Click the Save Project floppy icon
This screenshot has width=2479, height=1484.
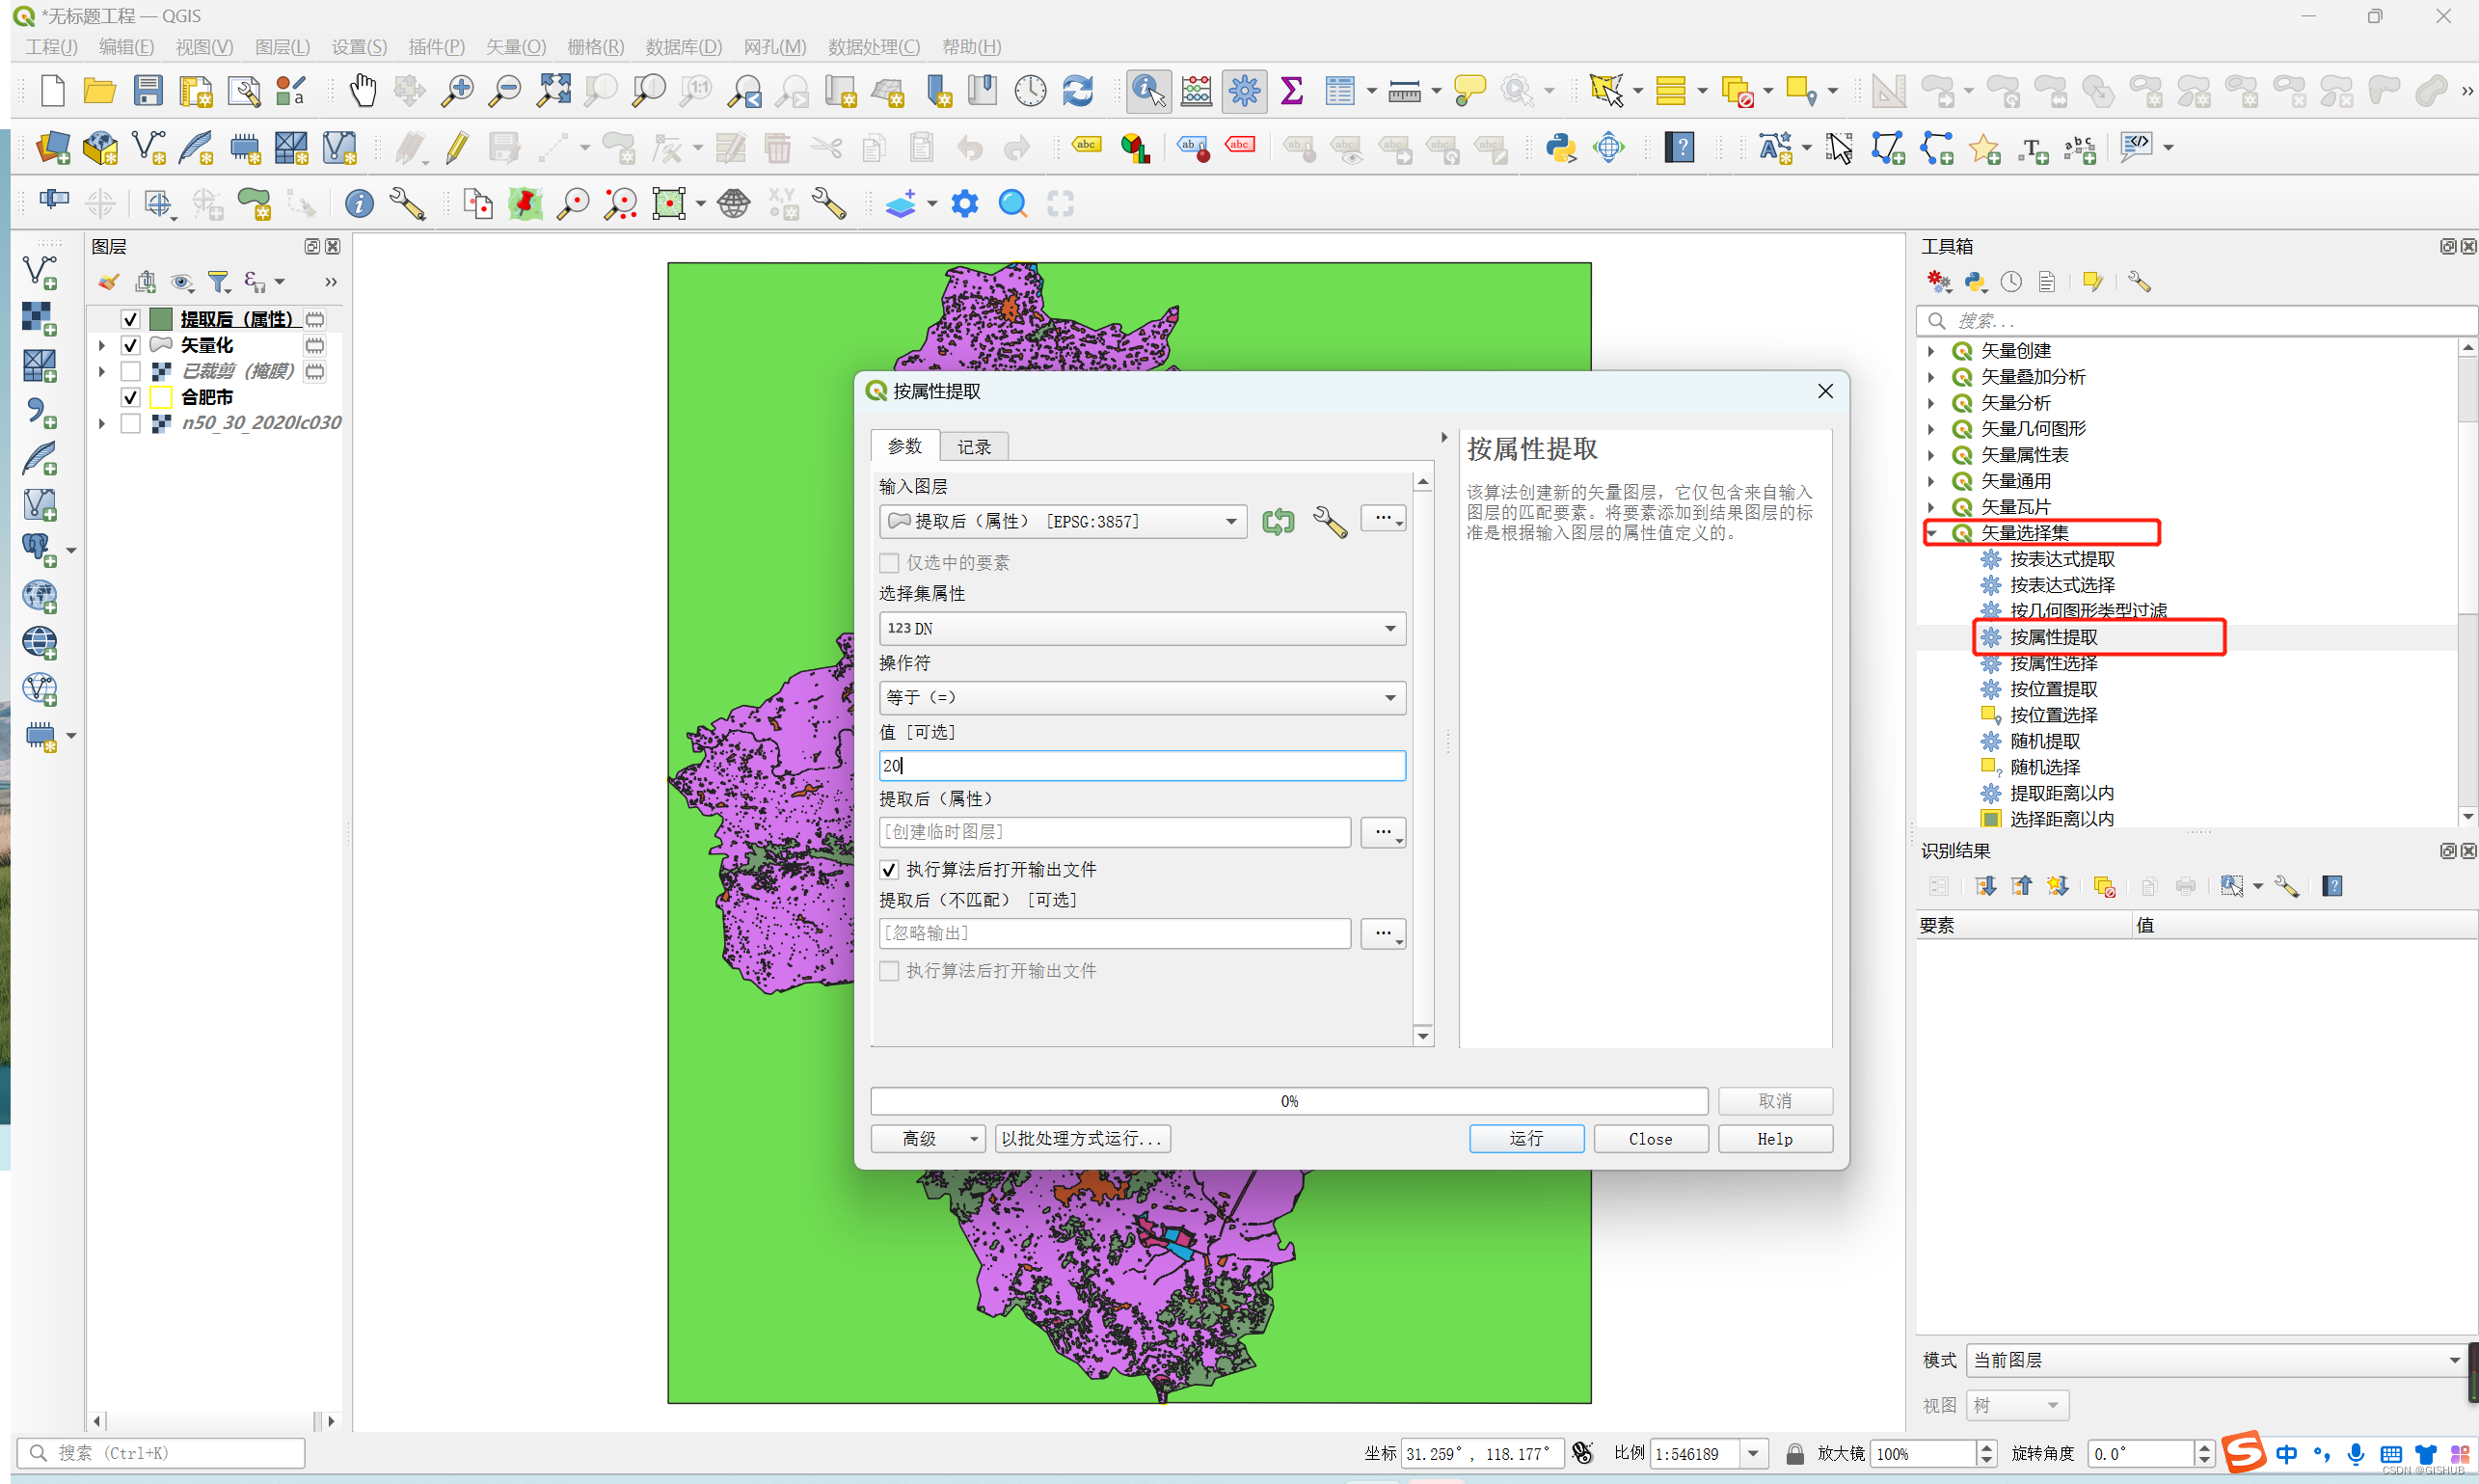pos(148,91)
